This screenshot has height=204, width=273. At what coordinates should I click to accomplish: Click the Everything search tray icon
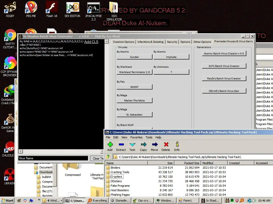242,201
